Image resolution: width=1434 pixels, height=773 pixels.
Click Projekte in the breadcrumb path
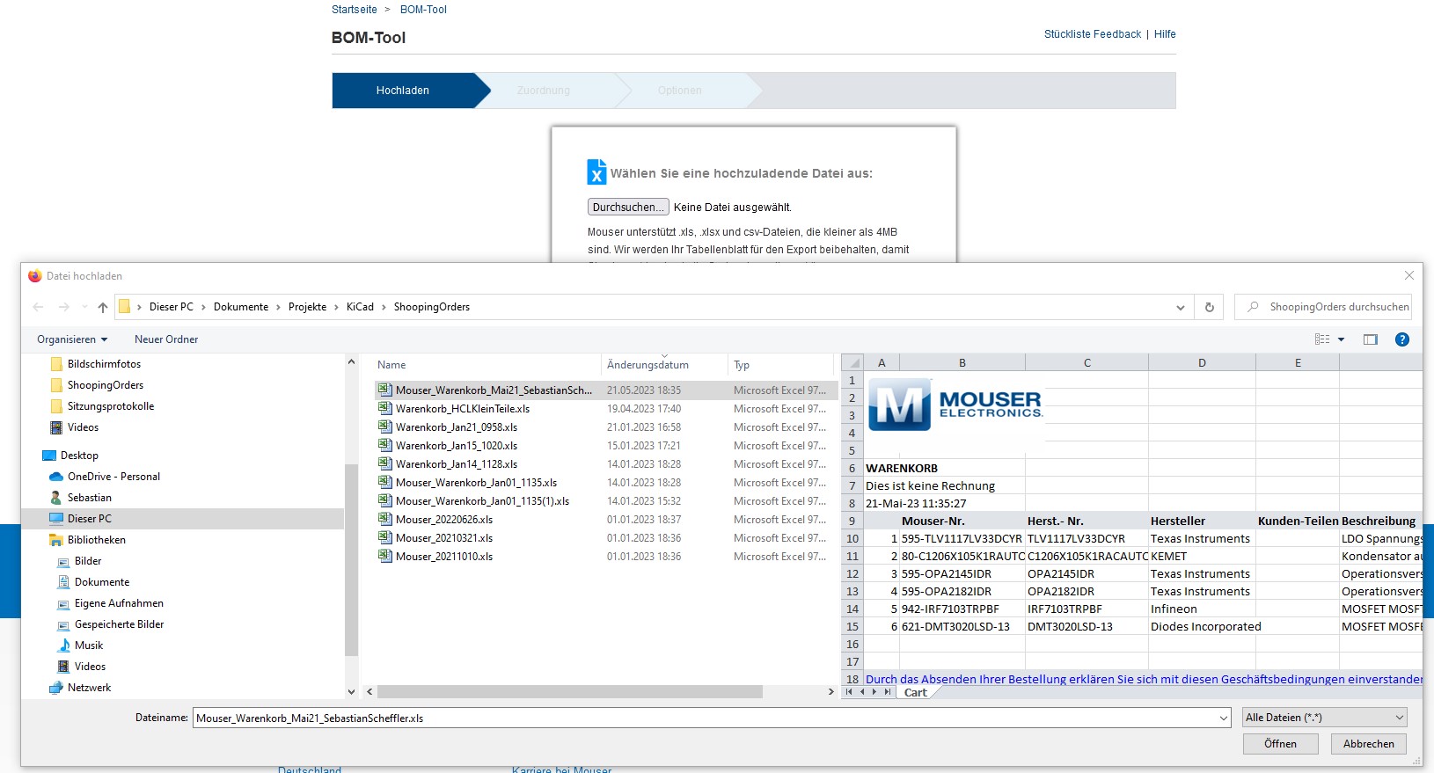tap(307, 307)
